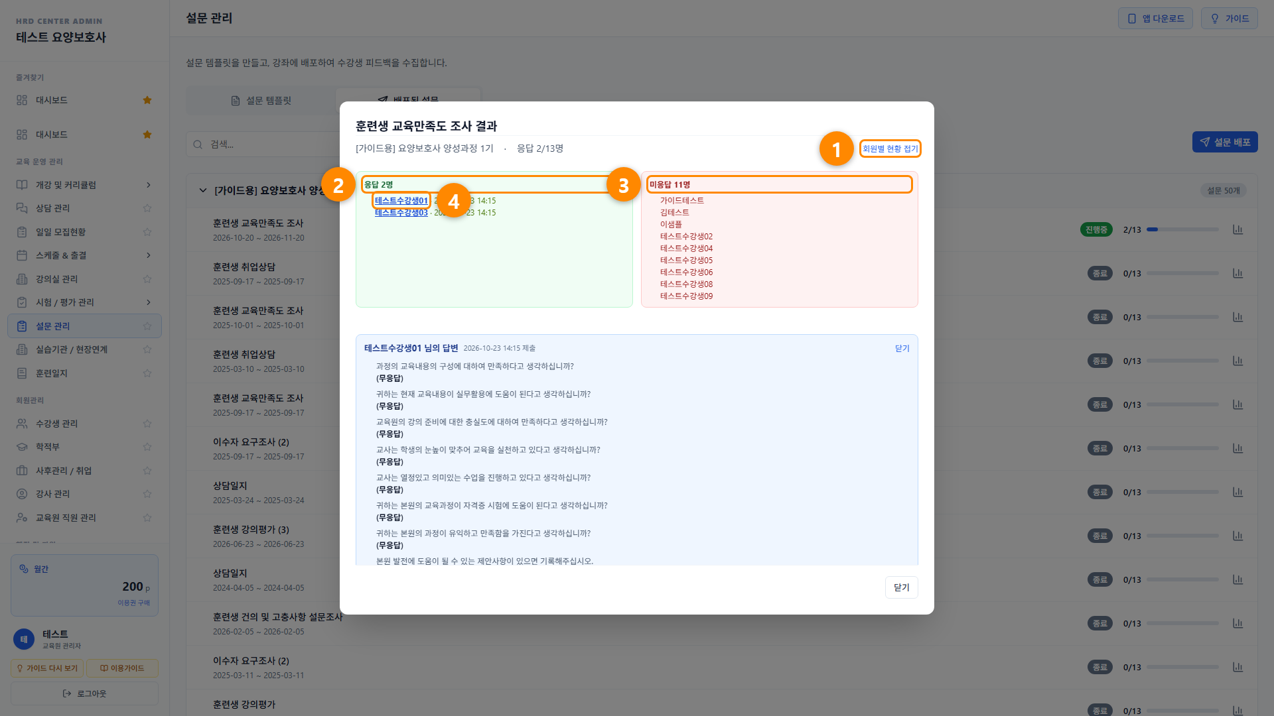The width and height of the screenshot is (1274, 716).
Task: Open 수강생 관리 sidebar icon
Action: tap(22, 424)
